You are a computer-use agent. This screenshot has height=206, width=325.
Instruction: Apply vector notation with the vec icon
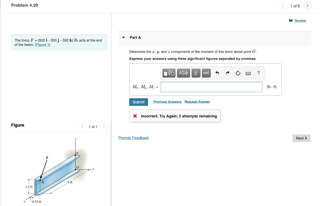tap(206, 73)
